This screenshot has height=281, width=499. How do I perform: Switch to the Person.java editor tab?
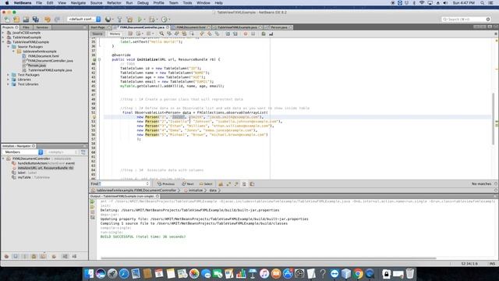pos(279,27)
